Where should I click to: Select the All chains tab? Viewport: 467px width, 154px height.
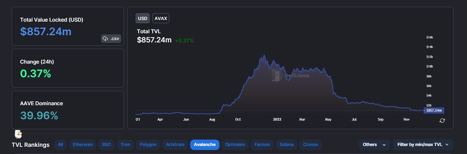click(x=61, y=144)
